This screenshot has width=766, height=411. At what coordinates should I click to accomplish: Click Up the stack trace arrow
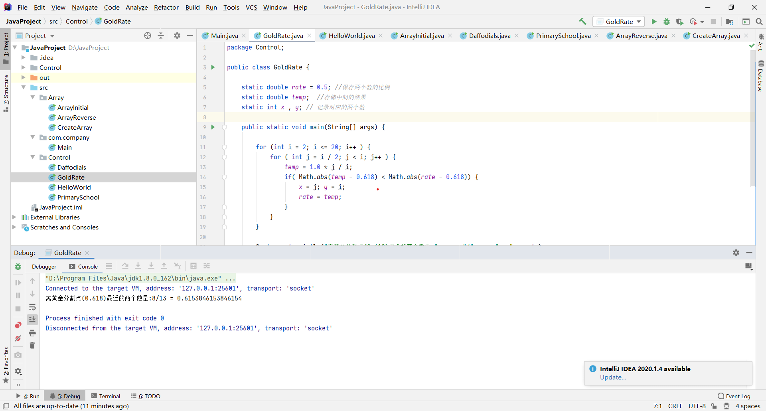click(x=32, y=281)
